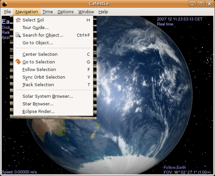Open the Eclipse Finder
Screen dimensions: 215x176
(53, 111)
